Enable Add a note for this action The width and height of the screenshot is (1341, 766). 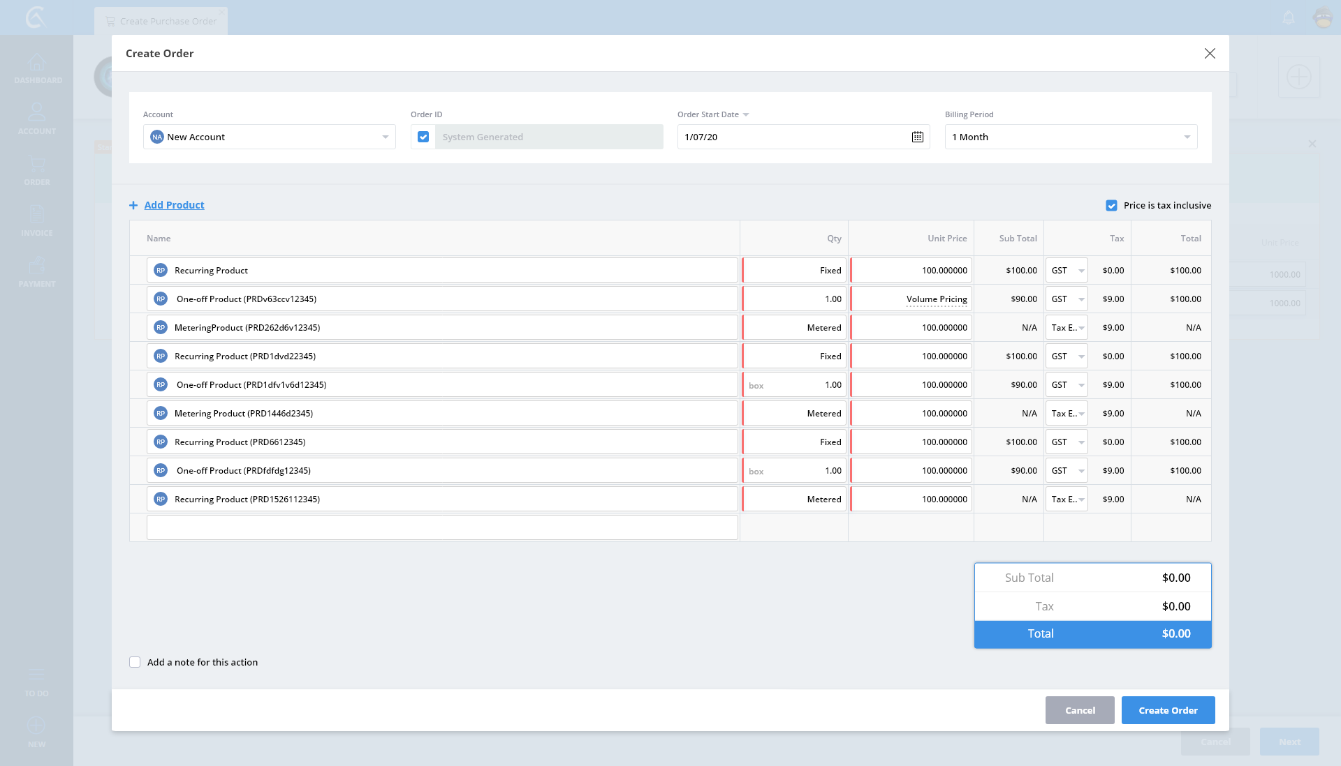pos(135,662)
